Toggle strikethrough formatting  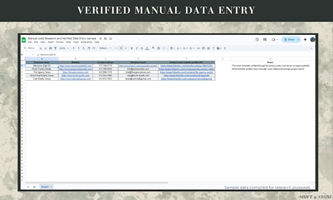pos(142,48)
